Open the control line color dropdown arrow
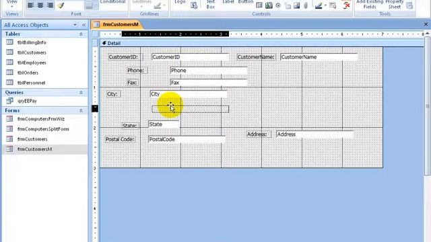This screenshot has height=242, width=431. click(x=325, y=5)
